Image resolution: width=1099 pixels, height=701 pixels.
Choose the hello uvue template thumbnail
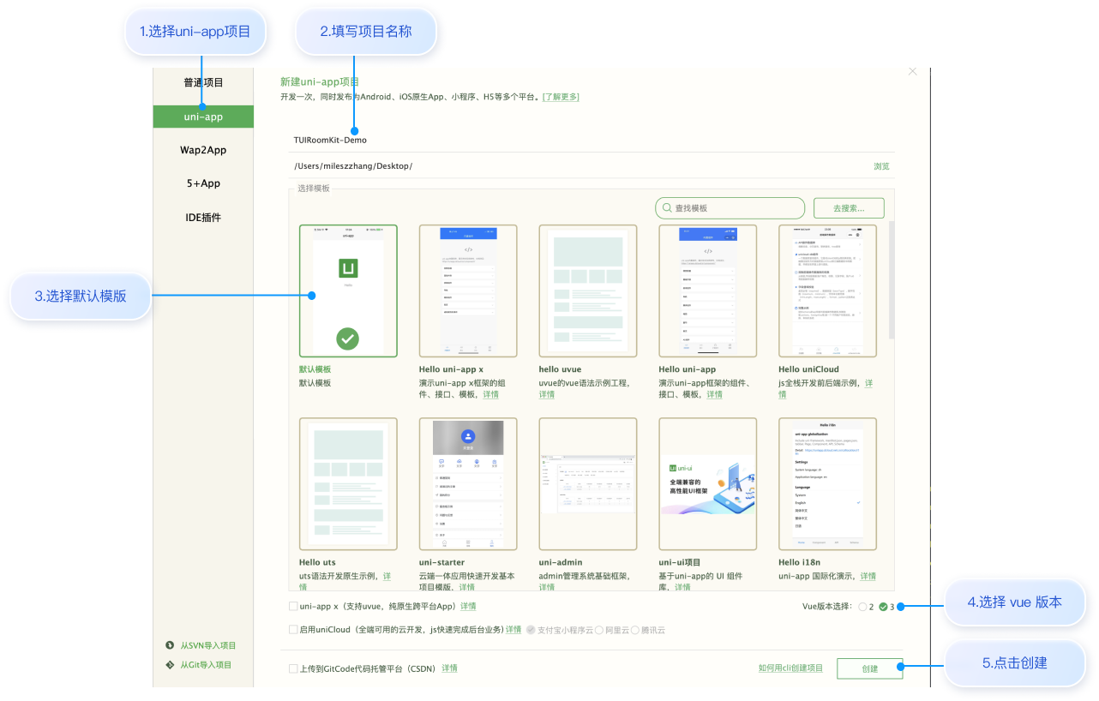coord(588,291)
